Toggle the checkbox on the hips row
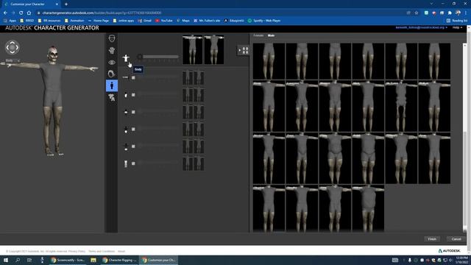 (x=133, y=130)
